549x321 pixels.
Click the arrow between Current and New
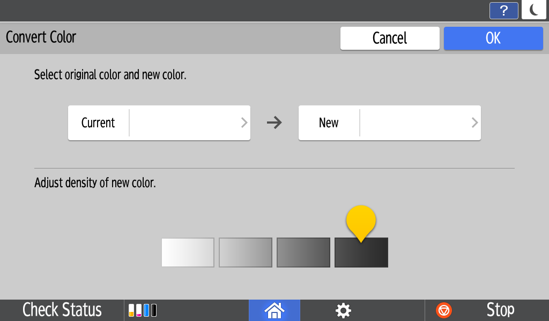point(274,123)
